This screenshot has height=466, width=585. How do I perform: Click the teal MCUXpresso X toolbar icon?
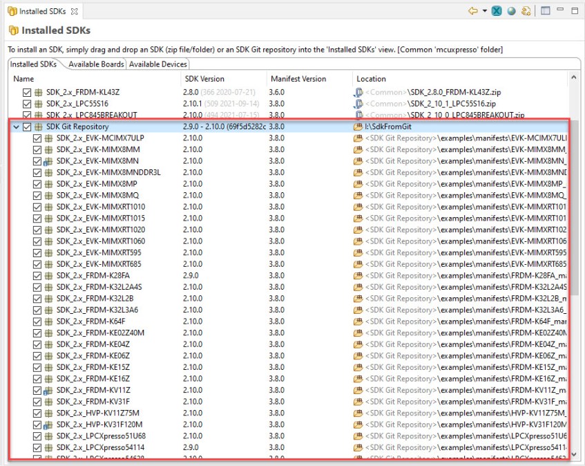tap(497, 11)
